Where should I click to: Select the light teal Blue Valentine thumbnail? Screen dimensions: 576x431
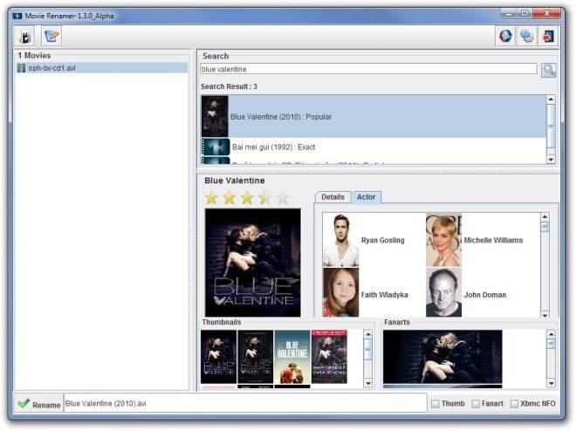point(292,357)
